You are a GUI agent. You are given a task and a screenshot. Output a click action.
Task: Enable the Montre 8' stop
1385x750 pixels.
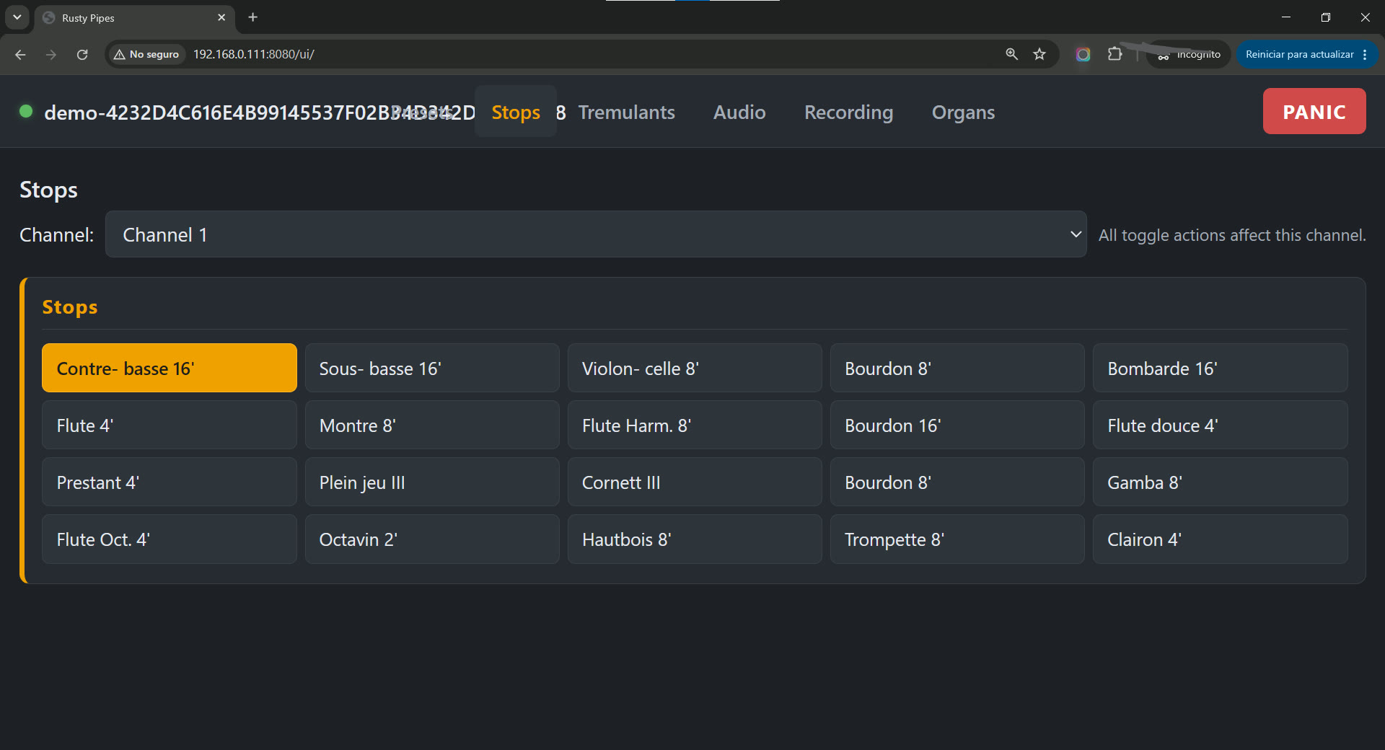click(x=431, y=425)
